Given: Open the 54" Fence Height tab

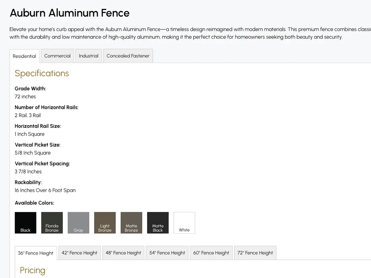Looking at the screenshot, I should pyautogui.click(x=167, y=253).
